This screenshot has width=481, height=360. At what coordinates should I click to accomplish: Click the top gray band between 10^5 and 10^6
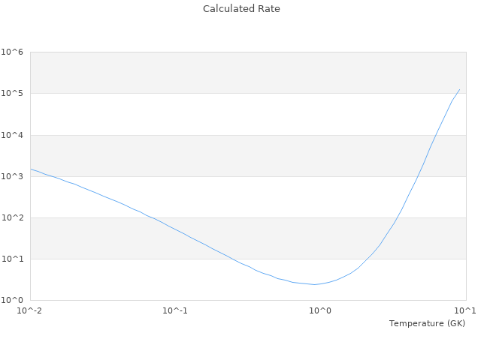click(x=248, y=73)
